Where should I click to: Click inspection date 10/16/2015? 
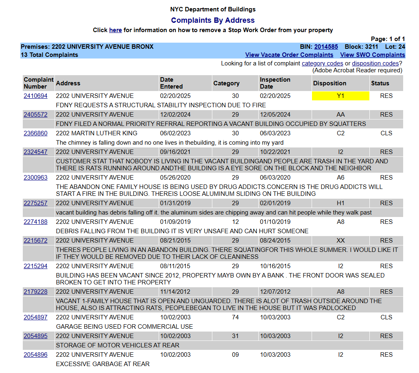(275, 266)
